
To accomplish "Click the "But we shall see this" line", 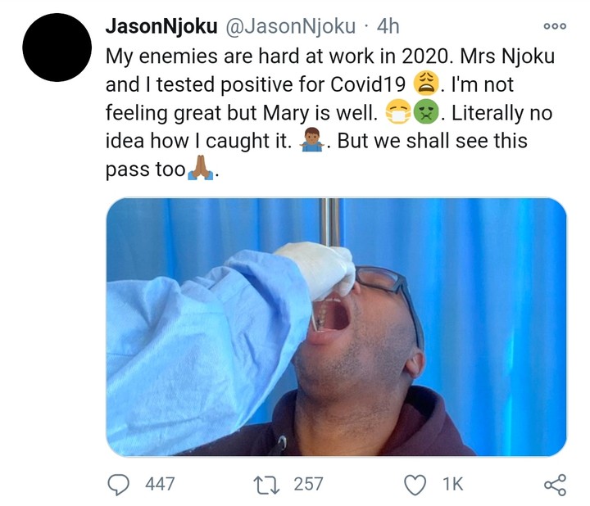I will (433, 141).
